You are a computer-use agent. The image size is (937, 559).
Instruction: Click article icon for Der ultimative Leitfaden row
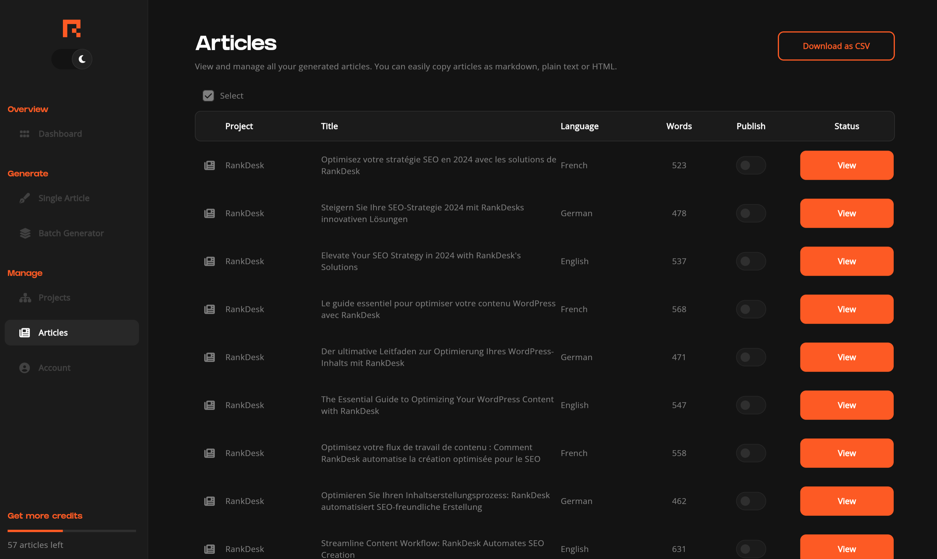(x=210, y=357)
